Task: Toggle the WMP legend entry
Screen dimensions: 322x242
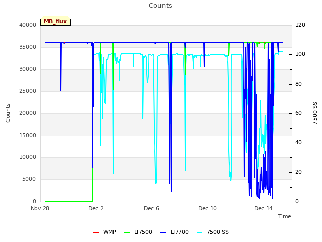Action: coord(104,232)
